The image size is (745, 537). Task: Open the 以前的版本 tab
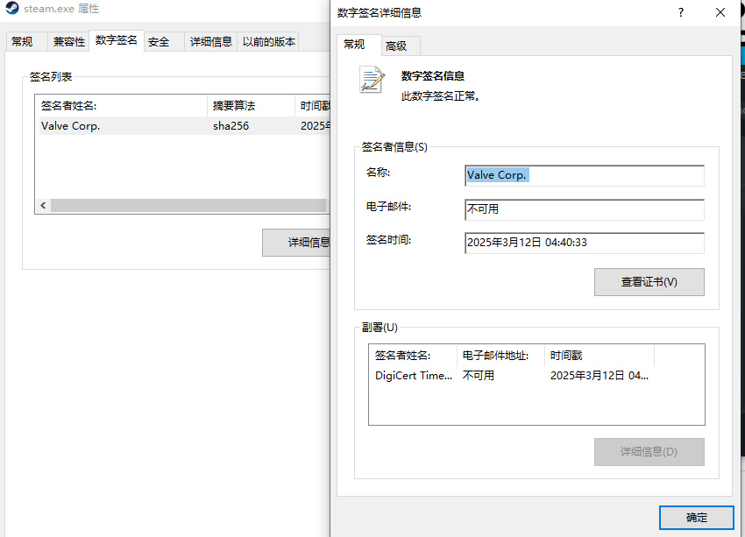pyautogui.click(x=269, y=42)
